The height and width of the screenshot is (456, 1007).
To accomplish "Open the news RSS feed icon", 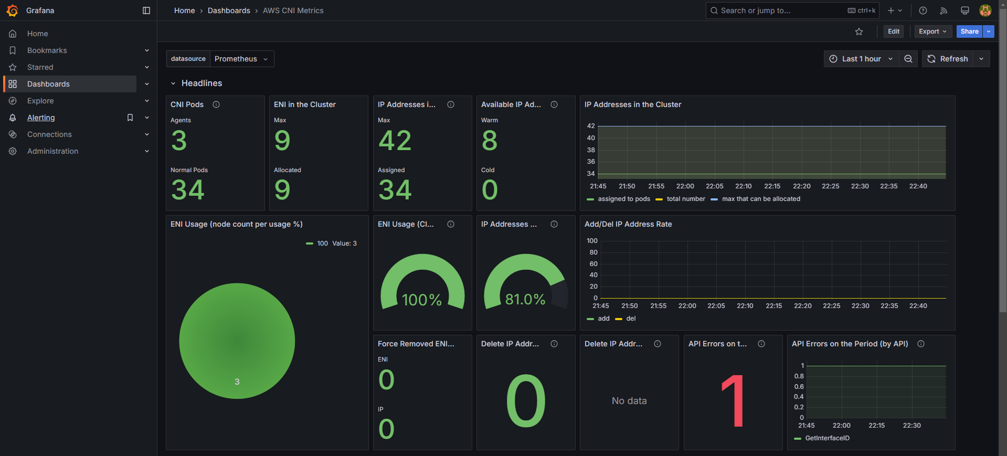I will pyautogui.click(x=944, y=10).
